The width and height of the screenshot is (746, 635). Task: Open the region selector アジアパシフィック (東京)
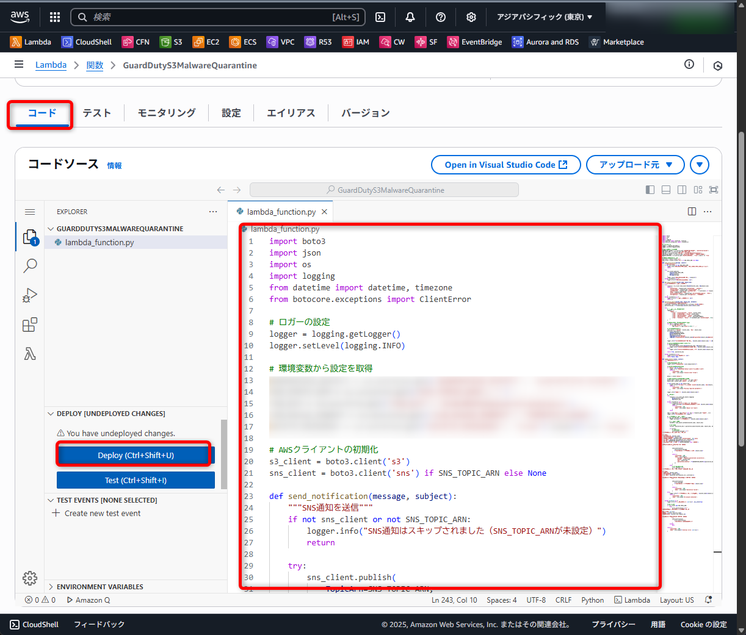545,17
